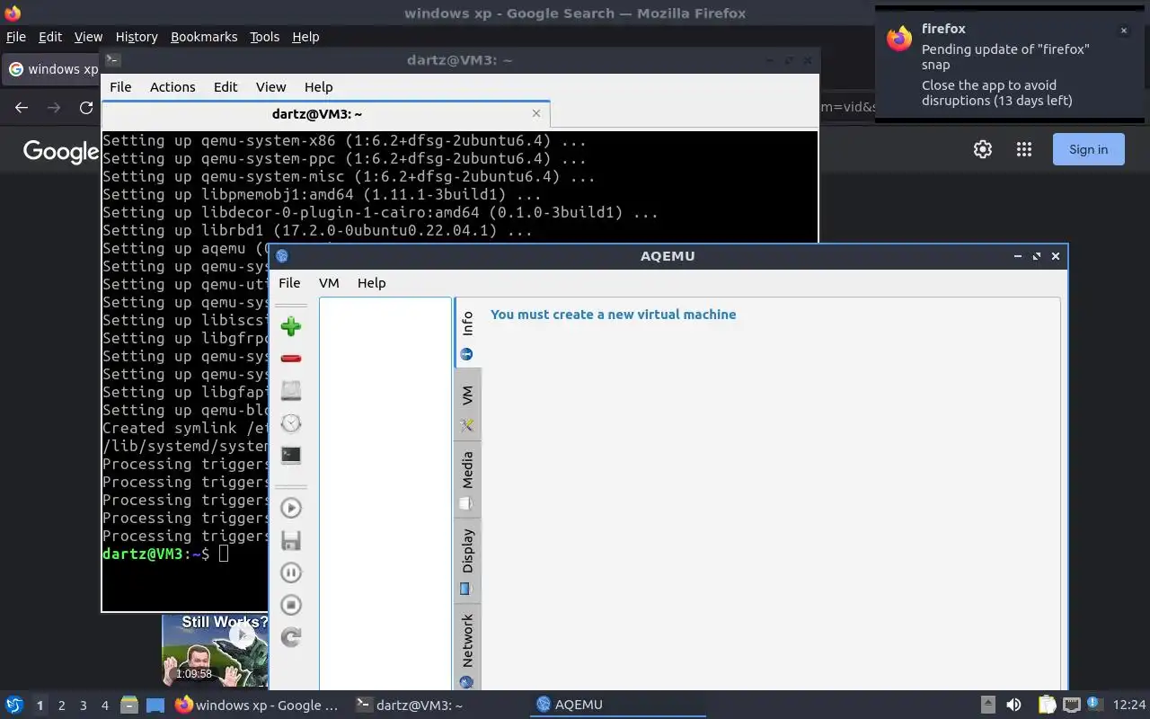Switch to workspace 3
Viewport: 1150px width, 719px height.
tap(83, 706)
